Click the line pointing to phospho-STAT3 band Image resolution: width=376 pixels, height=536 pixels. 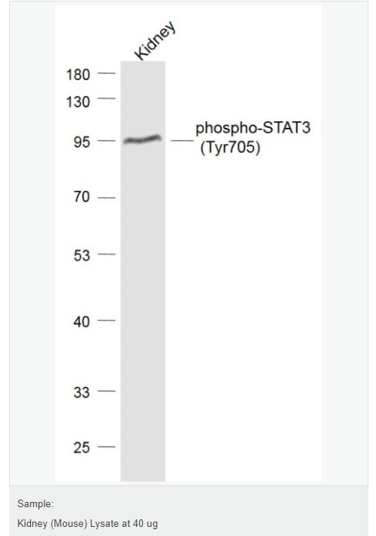(182, 141)
